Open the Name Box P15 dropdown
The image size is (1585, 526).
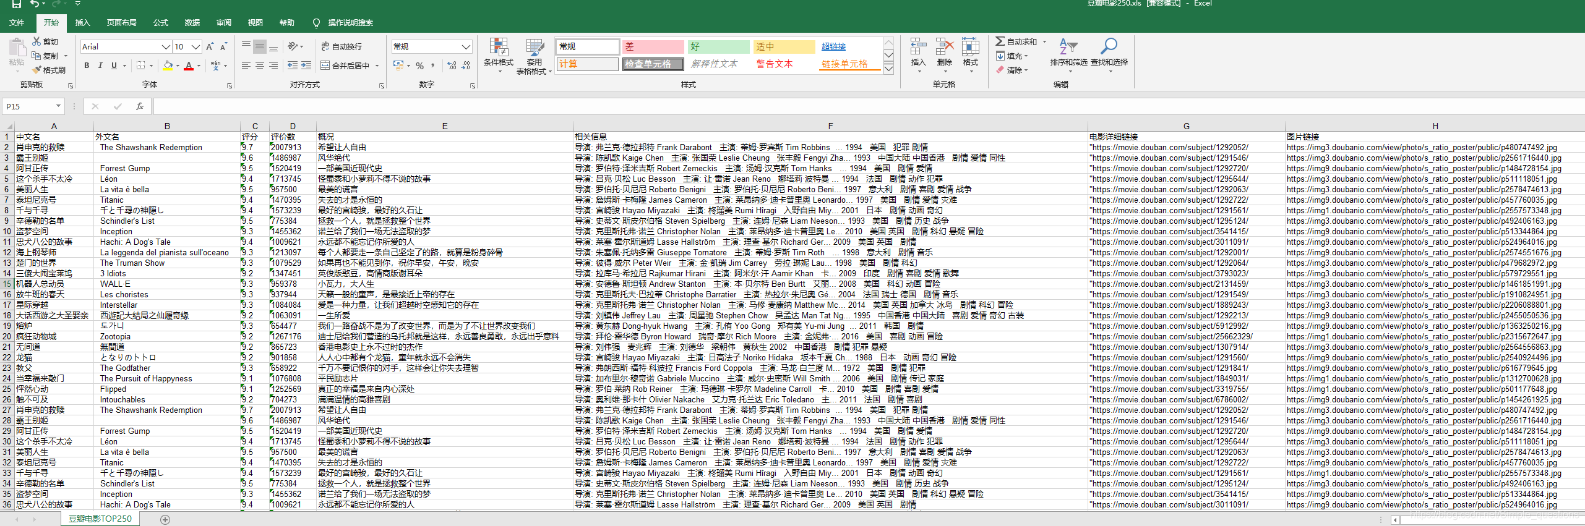coord(58,106)
